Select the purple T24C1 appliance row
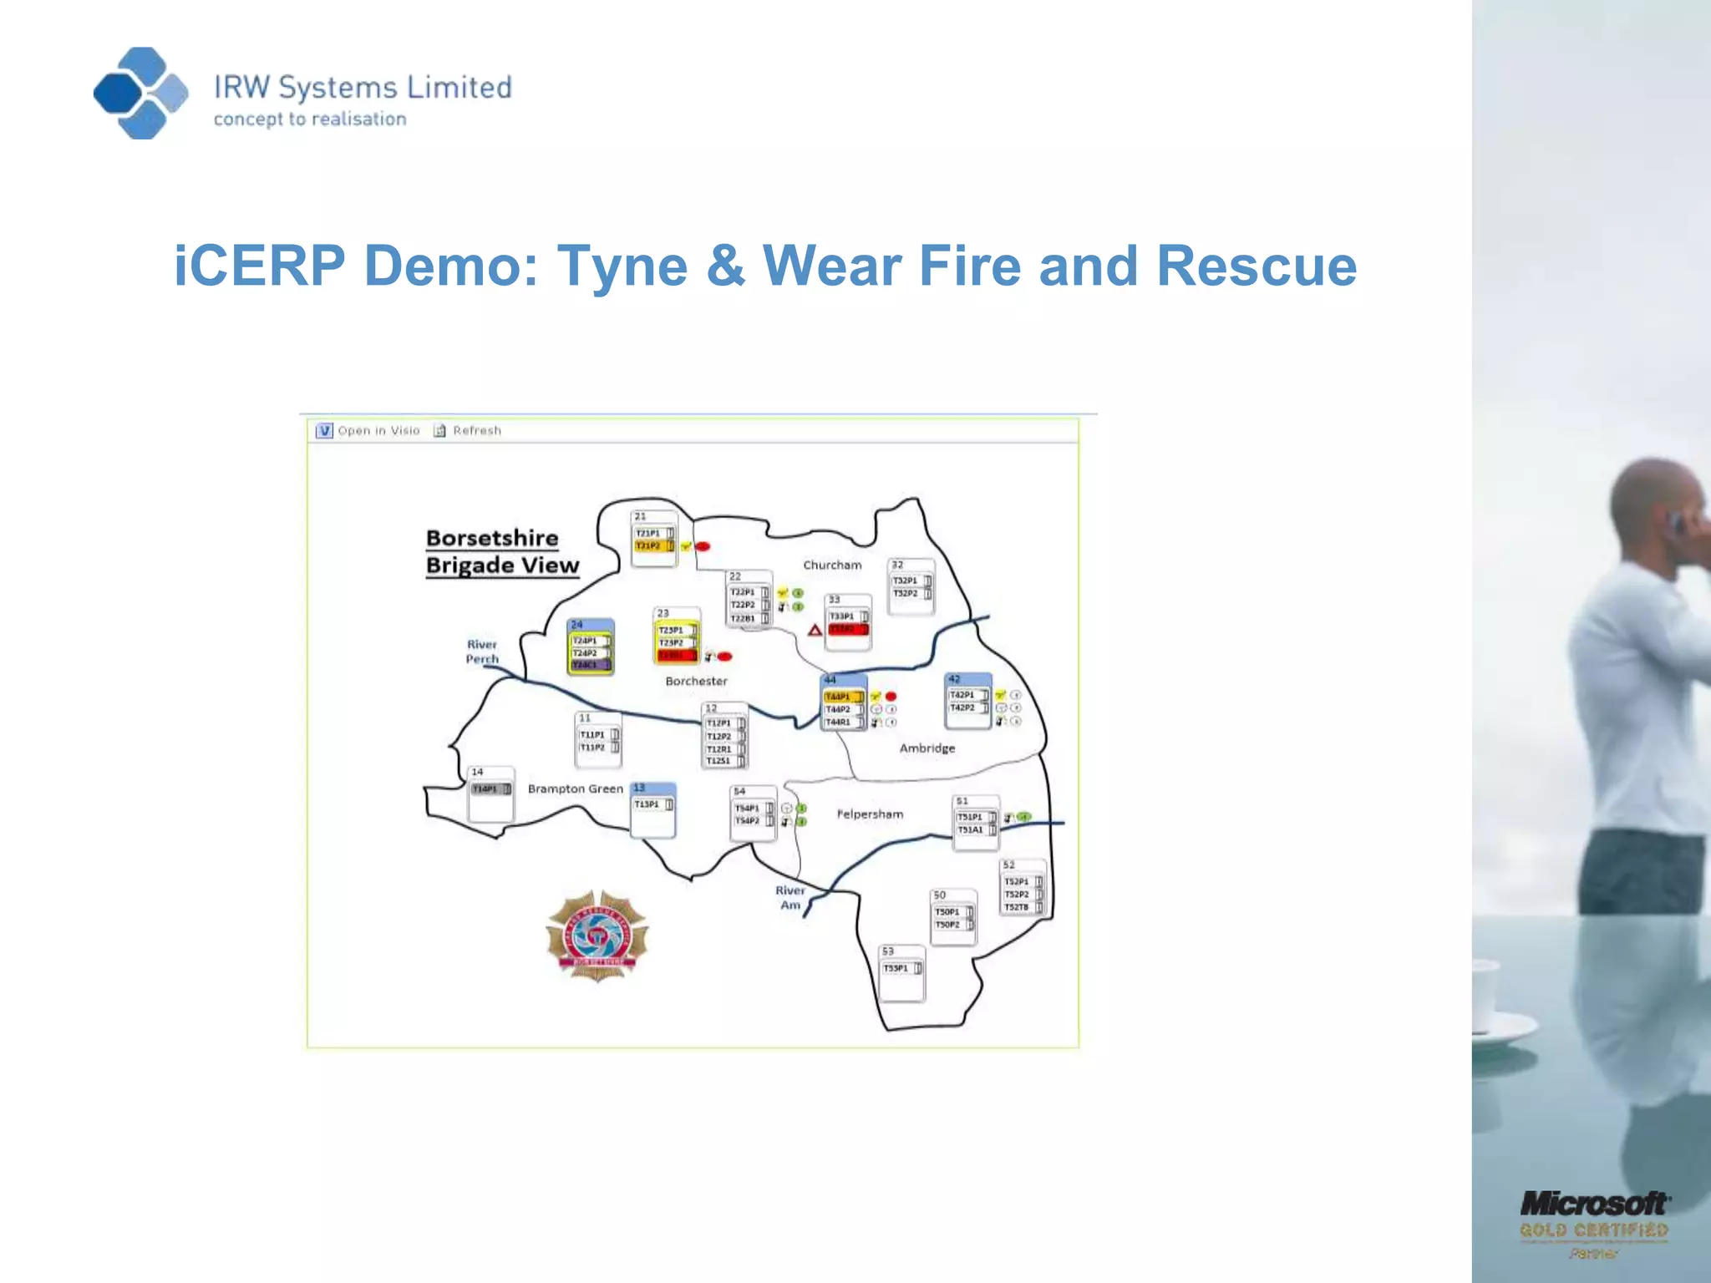This screenshot has height=1283, width=1711. 591,665
